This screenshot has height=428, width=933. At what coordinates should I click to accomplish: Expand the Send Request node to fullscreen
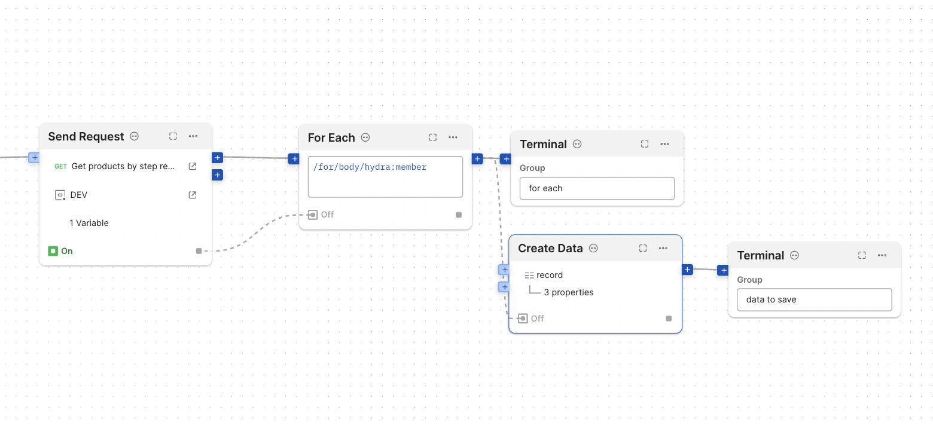click(173, 136)
